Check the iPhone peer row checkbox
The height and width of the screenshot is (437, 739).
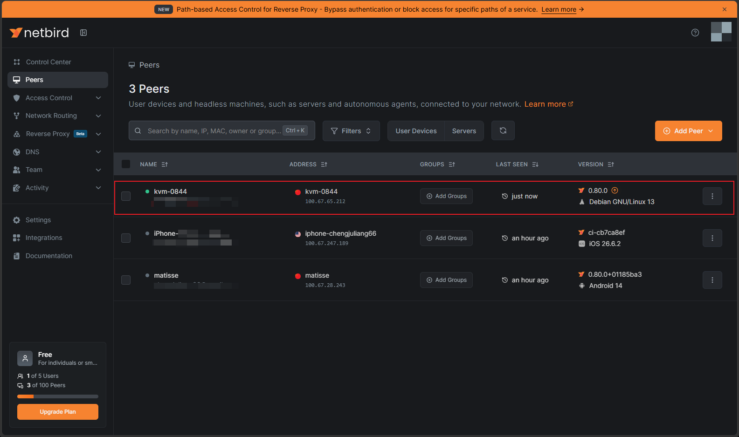[126, 238]
